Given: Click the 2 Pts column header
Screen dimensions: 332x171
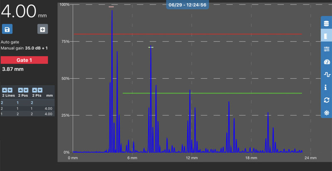Looking at the screenshot, I should pos(37,96).
